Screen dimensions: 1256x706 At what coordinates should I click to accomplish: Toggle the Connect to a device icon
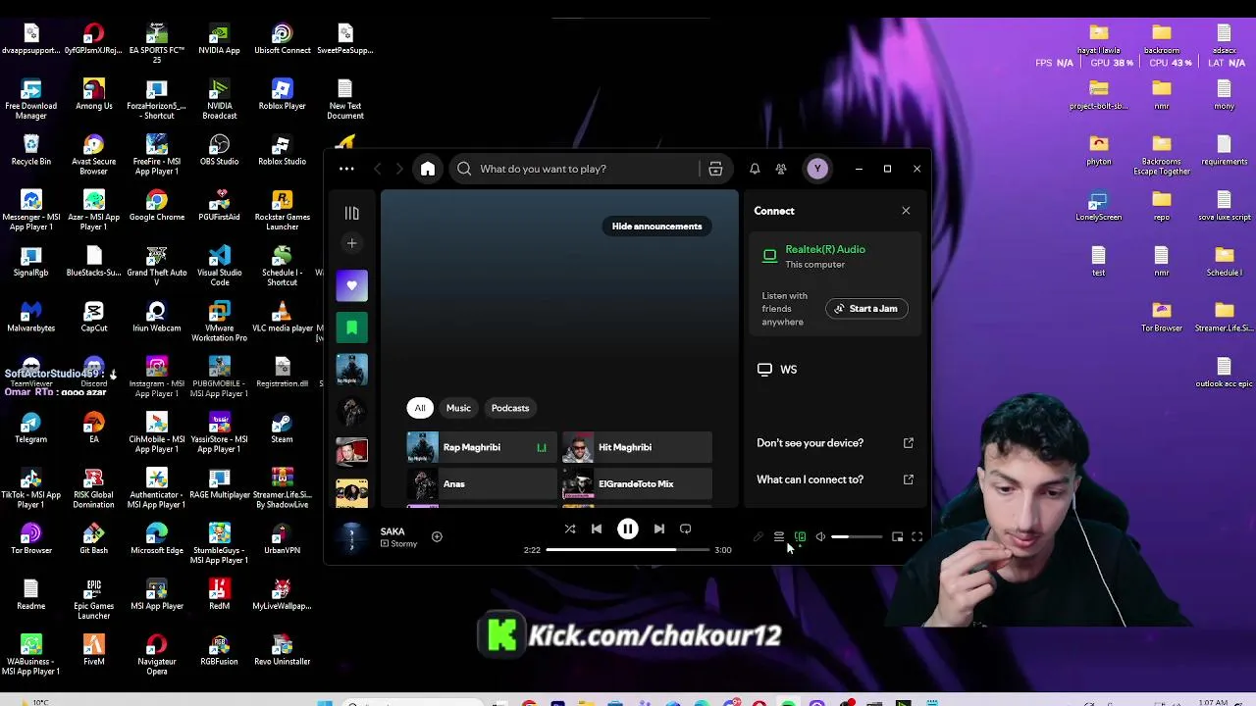point(800,537)
